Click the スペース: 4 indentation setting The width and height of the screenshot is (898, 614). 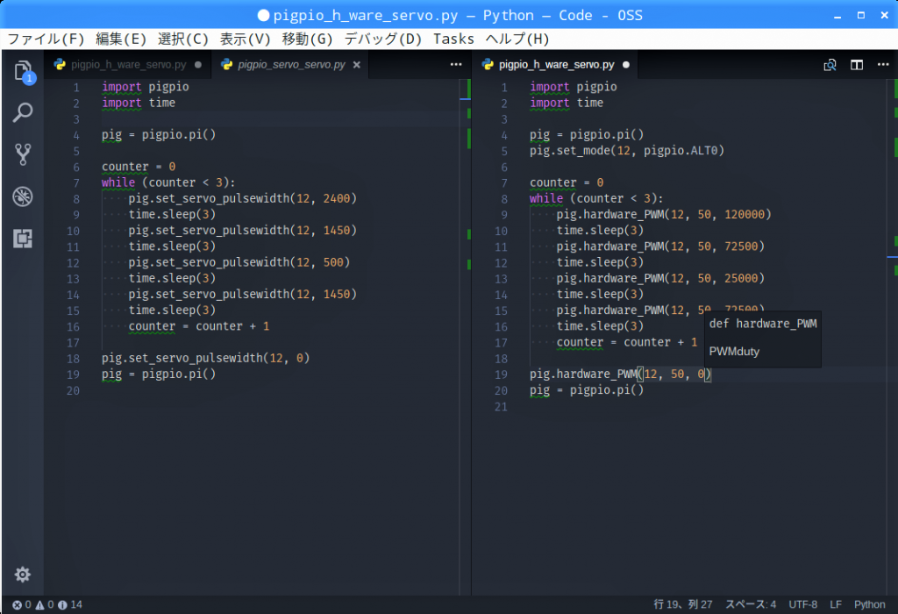pos(751,604)
